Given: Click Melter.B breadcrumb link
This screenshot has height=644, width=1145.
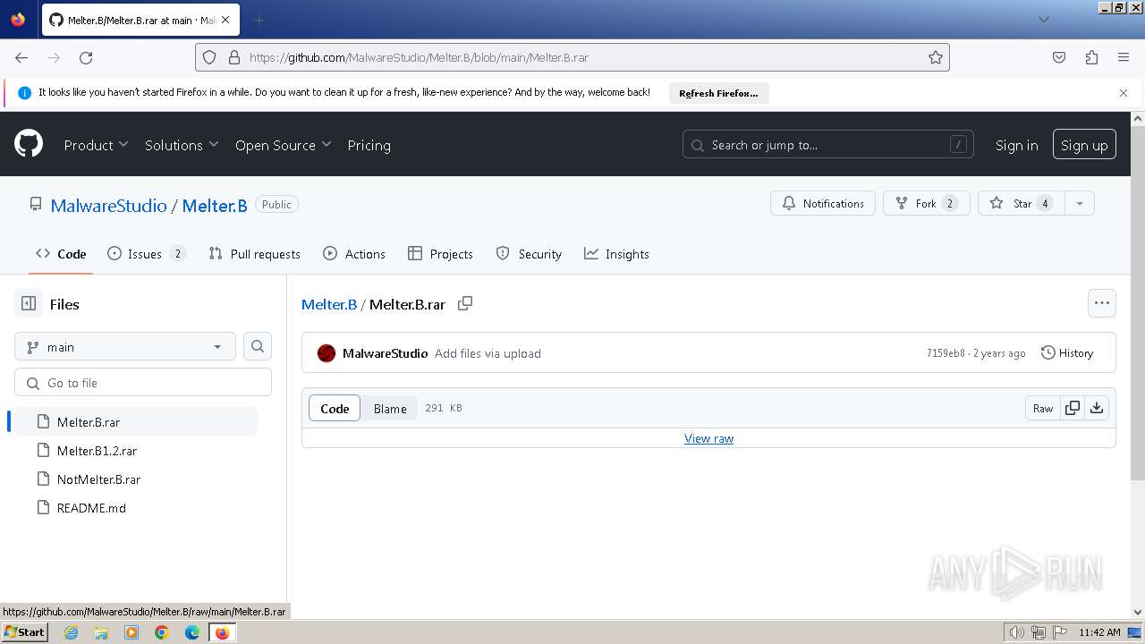Looking at the screenshot, I should [x=329, y=304].
